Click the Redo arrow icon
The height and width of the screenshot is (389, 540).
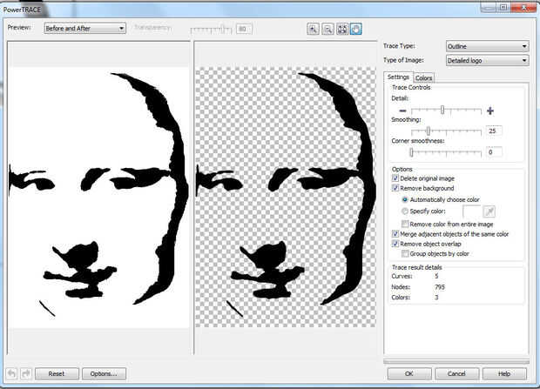click(x=26, y=373)
